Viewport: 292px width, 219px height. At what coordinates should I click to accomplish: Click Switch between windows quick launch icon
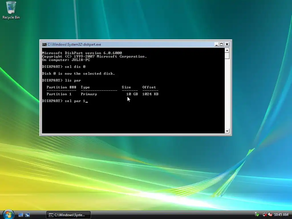pos(27,215)
